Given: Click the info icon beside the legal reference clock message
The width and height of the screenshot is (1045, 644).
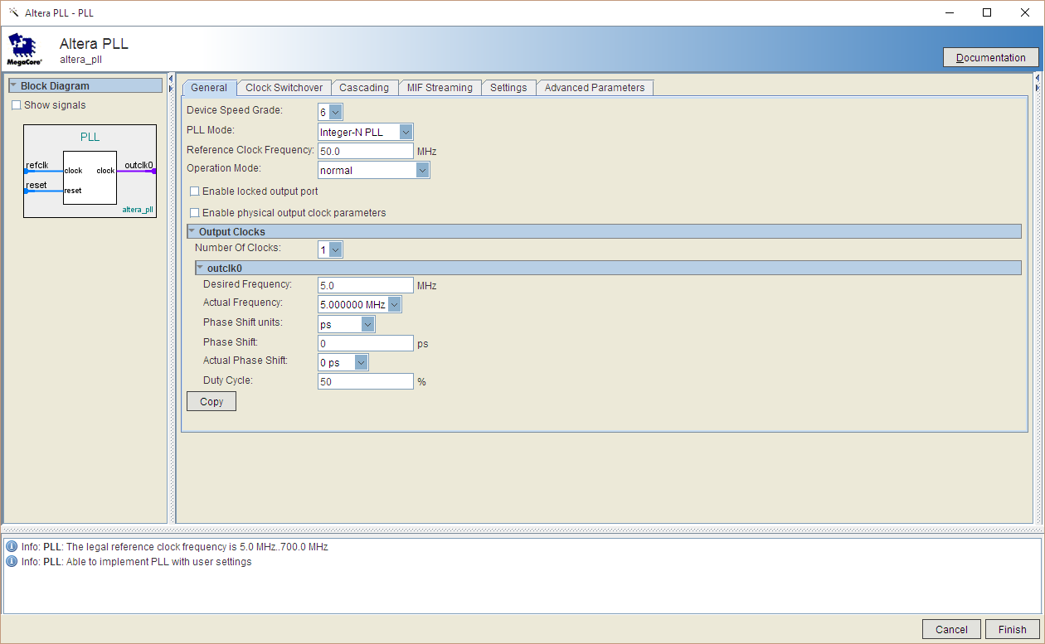Looking at the screenshot, I should coord(12,547).
